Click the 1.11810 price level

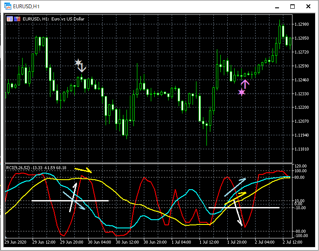coord(302,149)
